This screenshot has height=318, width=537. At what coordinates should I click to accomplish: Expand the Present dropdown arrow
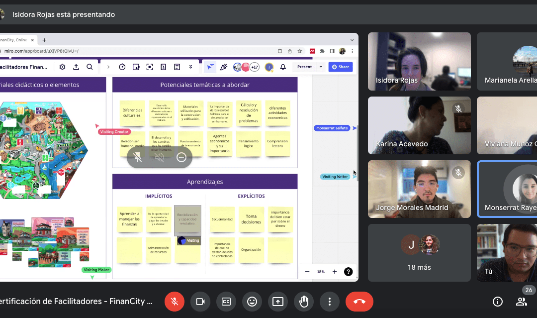321,67
